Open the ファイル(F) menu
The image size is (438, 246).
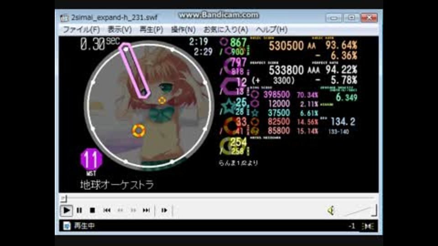[81, 30]
